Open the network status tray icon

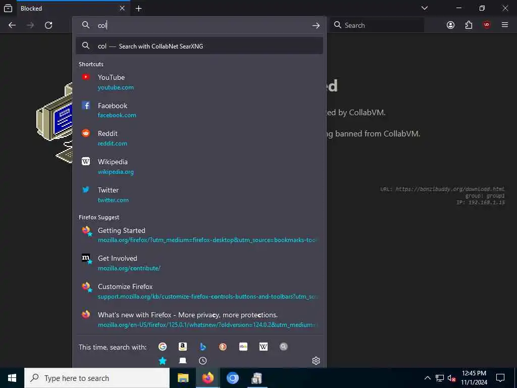[440, 378]
